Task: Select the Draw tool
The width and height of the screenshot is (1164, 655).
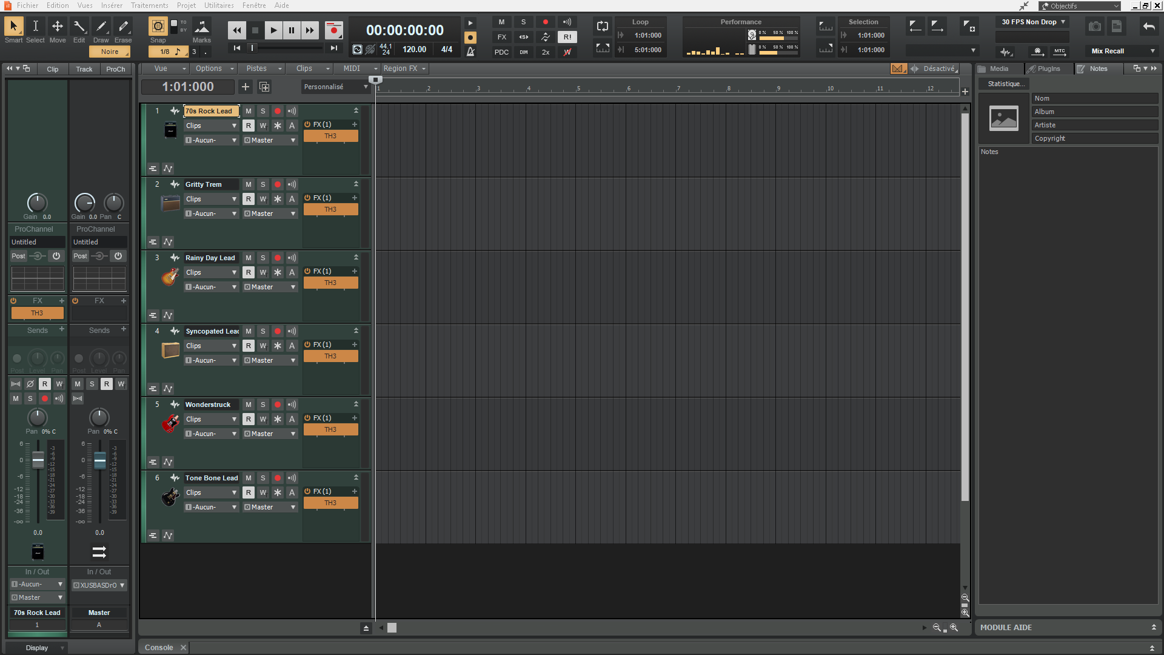Action: [101, 27]
